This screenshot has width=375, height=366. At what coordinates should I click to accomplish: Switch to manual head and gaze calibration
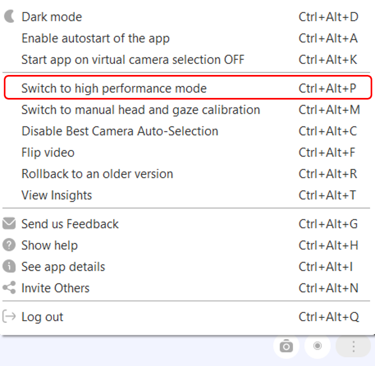(140, 110)
